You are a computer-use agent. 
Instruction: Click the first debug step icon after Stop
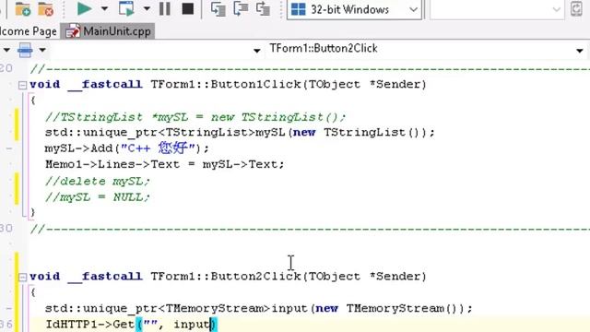[x=218, y=9]
